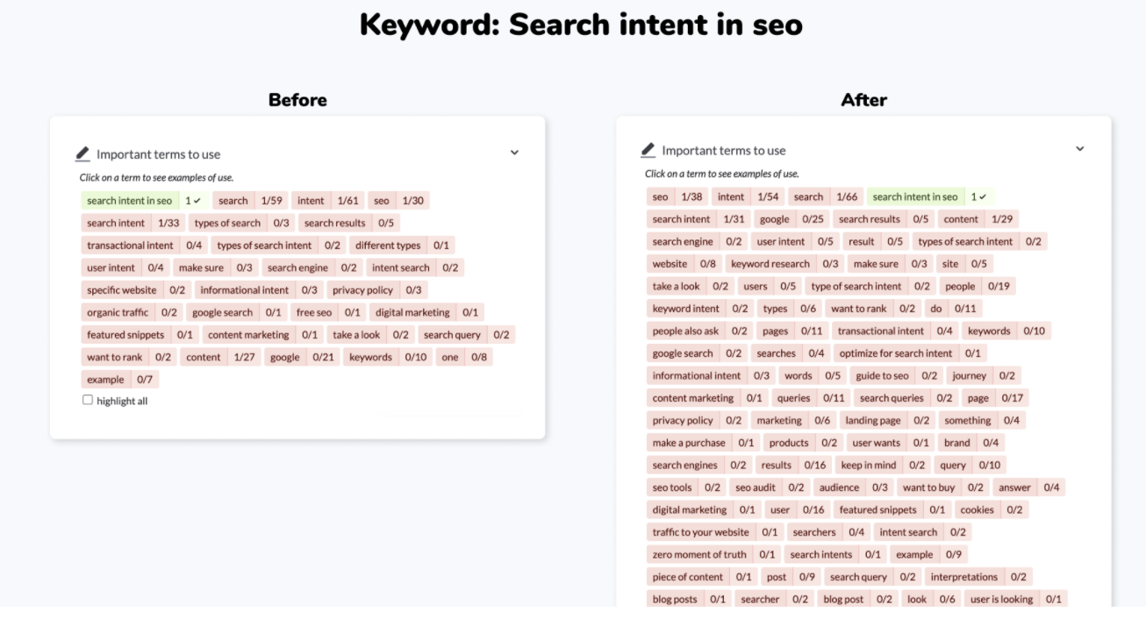Click the 'privacy policy' term in the Before panel
The image size is (1146, 619).
tap(362, 289)
